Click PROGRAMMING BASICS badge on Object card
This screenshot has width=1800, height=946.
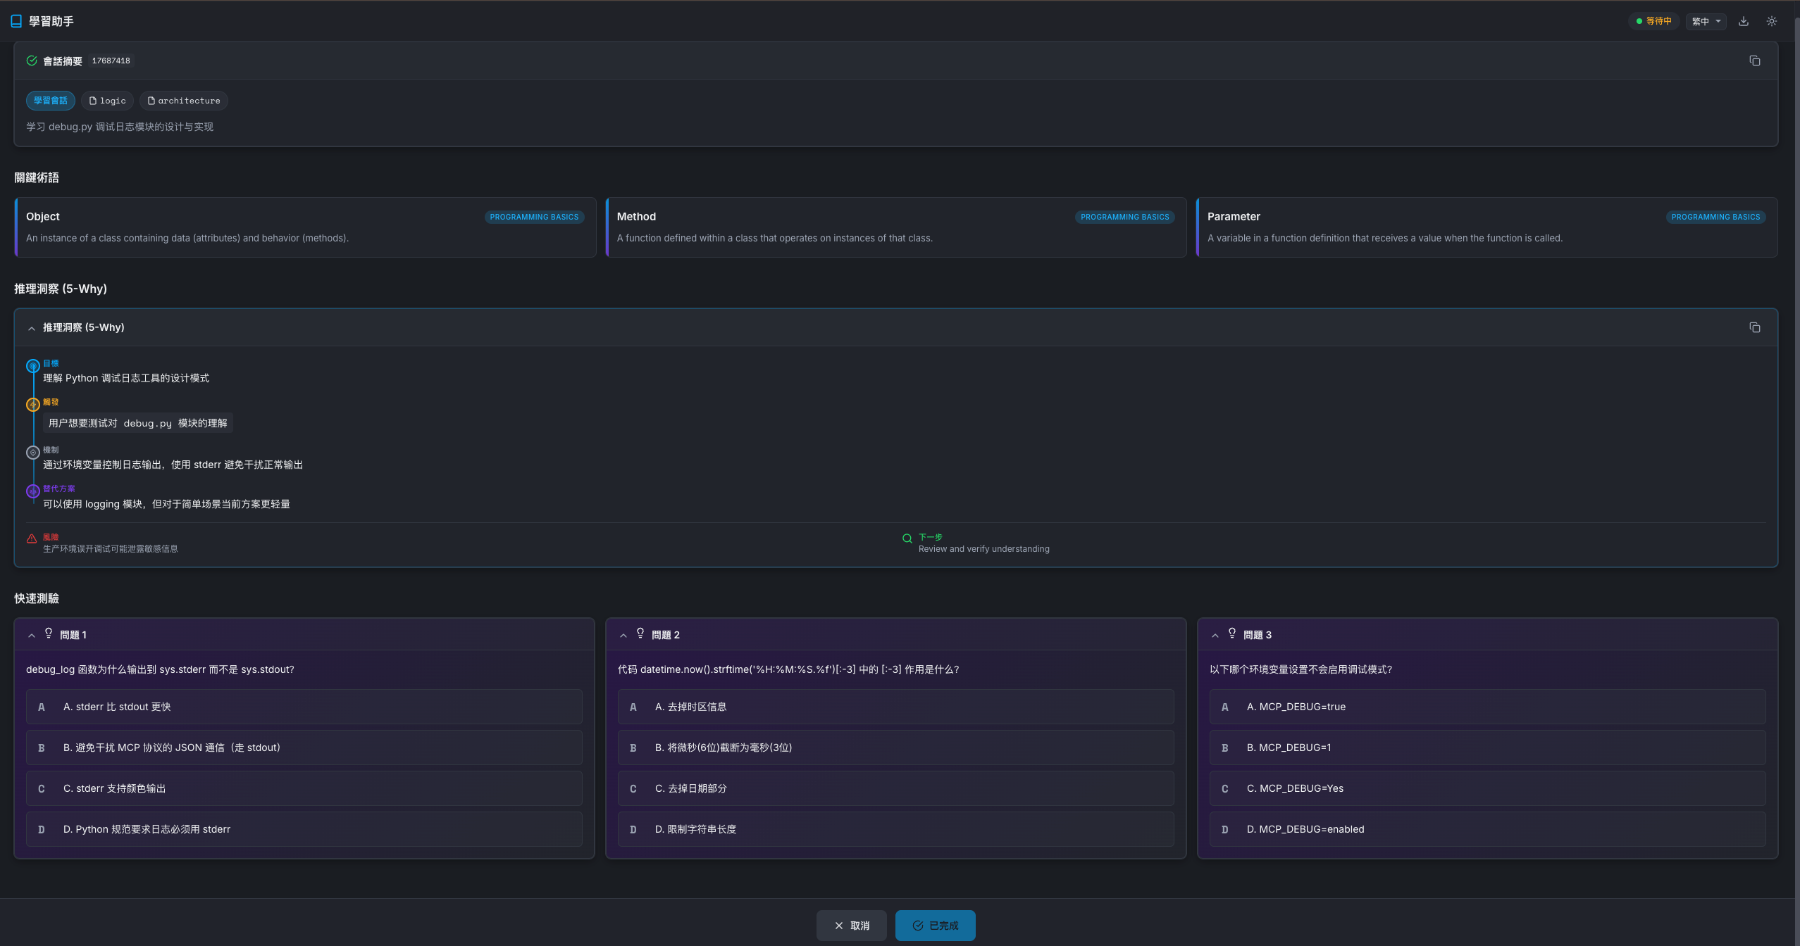(x=534, y=217)
